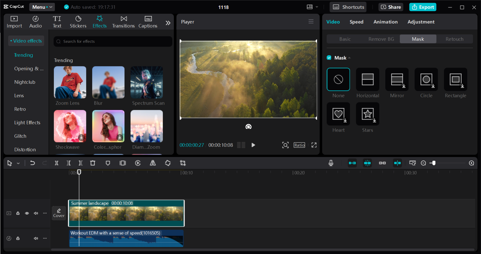481x254 pixels.
Task: Mute the audio track speaker icon
Action: [36, 238]
